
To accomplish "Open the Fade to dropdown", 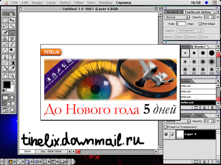I will tap(190, 31).
